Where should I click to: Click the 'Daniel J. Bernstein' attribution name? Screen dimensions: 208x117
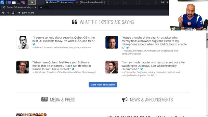click(x=134, y=51)
